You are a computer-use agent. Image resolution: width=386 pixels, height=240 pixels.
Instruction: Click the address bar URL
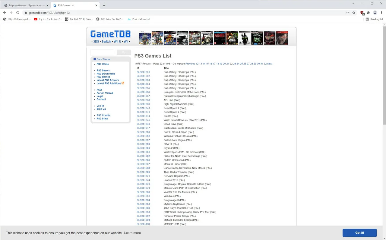coord(49,13)
